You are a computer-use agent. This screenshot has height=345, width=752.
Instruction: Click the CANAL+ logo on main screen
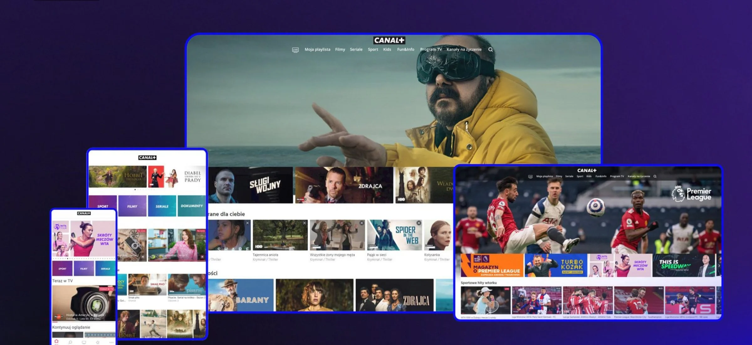pyautogui.click(x=389, y=40)
